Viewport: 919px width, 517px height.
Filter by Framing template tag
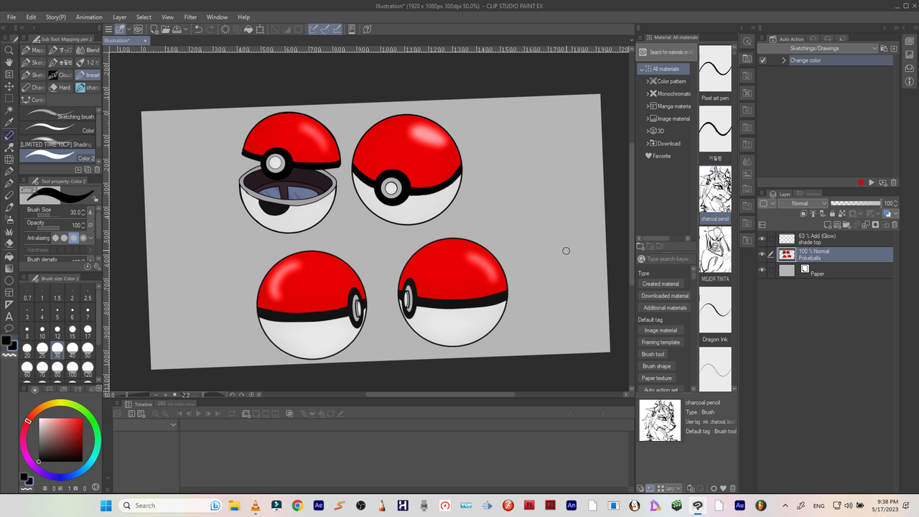[661, 343]
